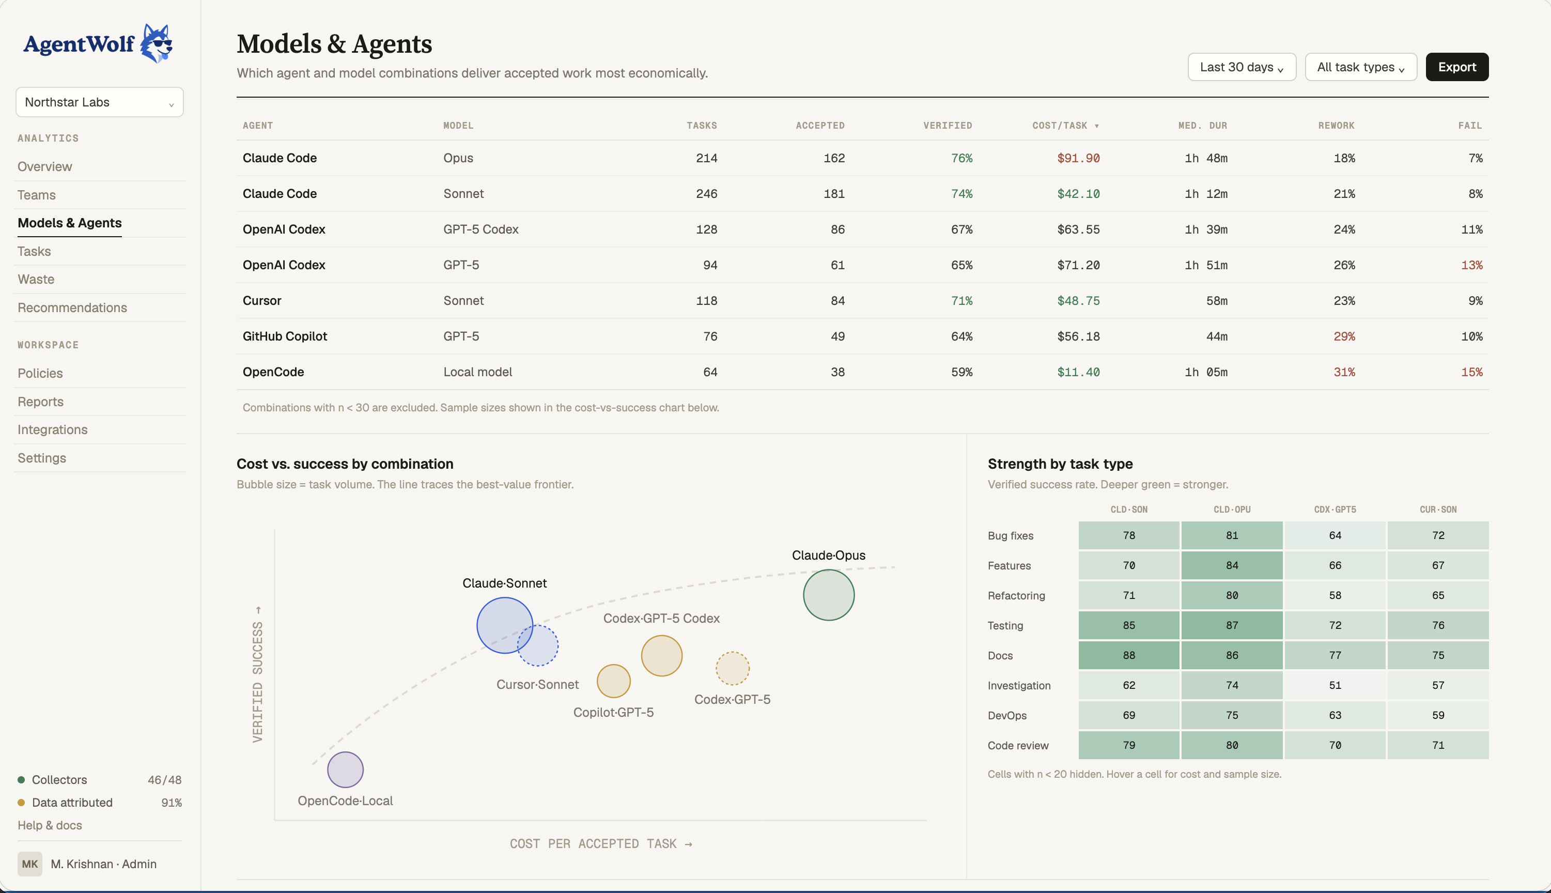The image size is (1551, 893).
Task: Click the VERIFIED column header
Action: [x=947, y=125]
